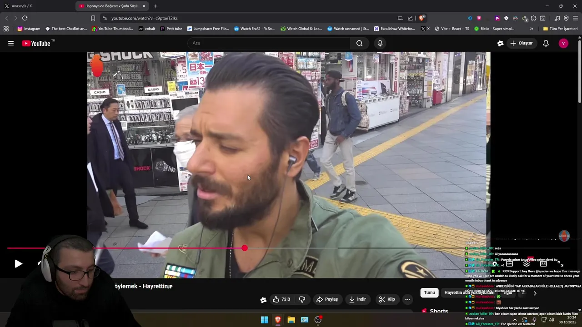Open the account avatar menu
This screenshot has height=327, width=582.
[563, 43]
